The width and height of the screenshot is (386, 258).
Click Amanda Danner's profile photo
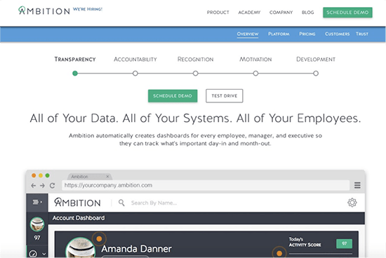click(81, 247)
